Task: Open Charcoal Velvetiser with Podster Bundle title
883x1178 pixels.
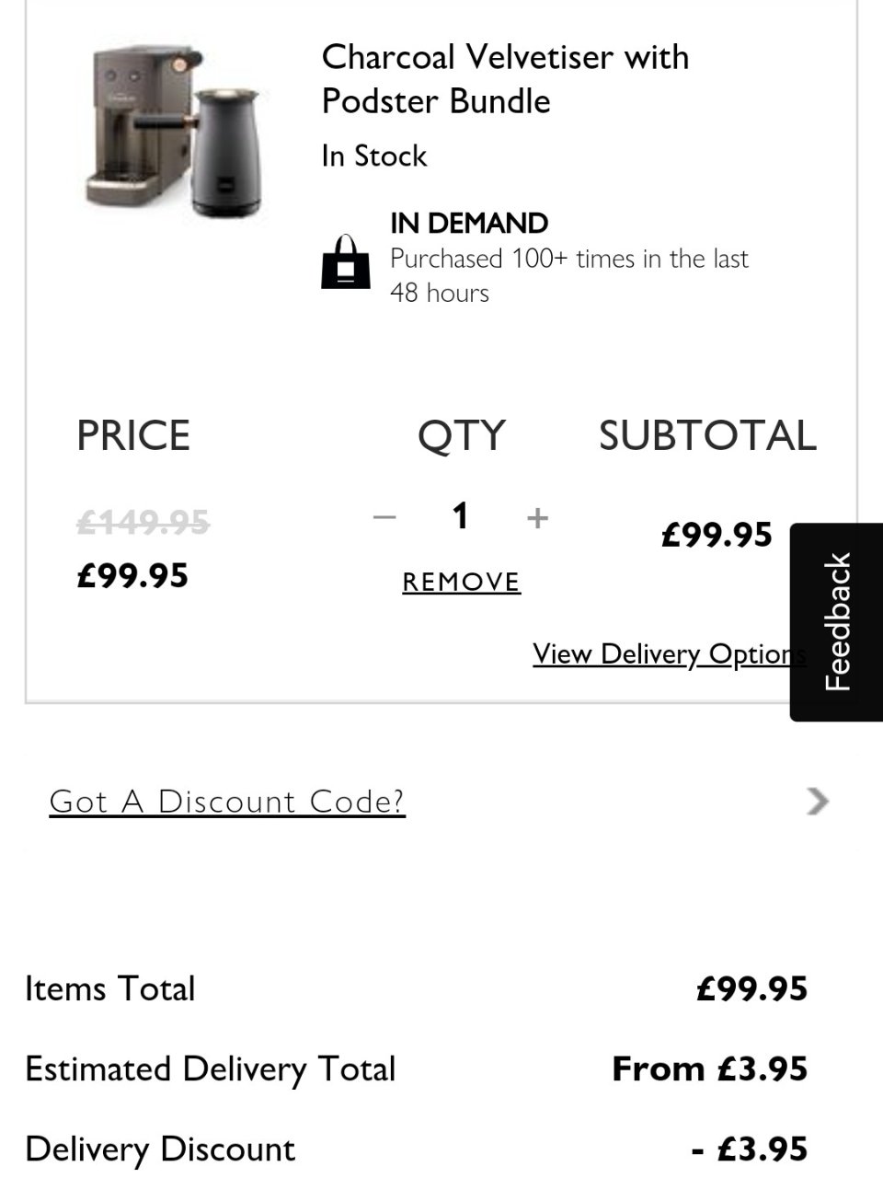Action: (505, 79)
